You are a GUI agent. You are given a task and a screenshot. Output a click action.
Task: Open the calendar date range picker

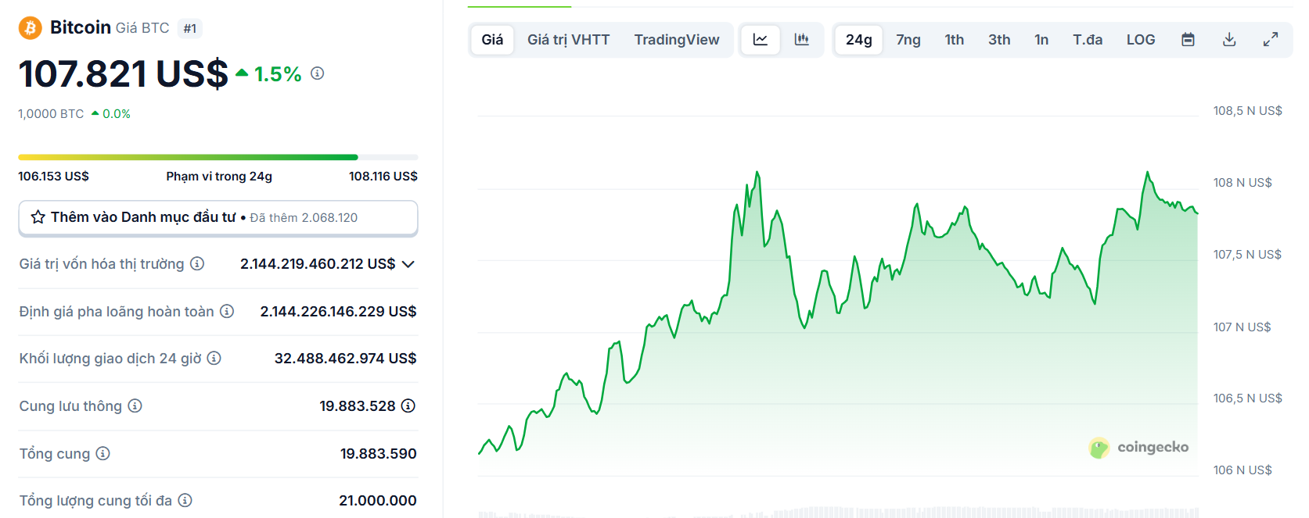pos(1188,40)
